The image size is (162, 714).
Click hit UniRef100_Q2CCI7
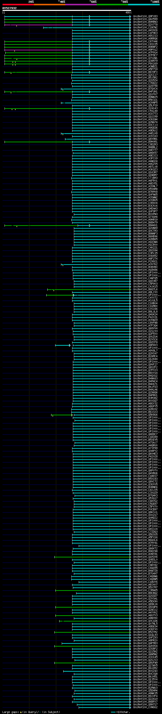click(145, 75)
